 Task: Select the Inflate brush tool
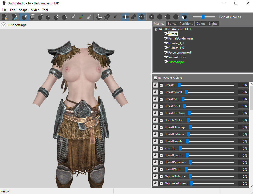click(40, 17)
